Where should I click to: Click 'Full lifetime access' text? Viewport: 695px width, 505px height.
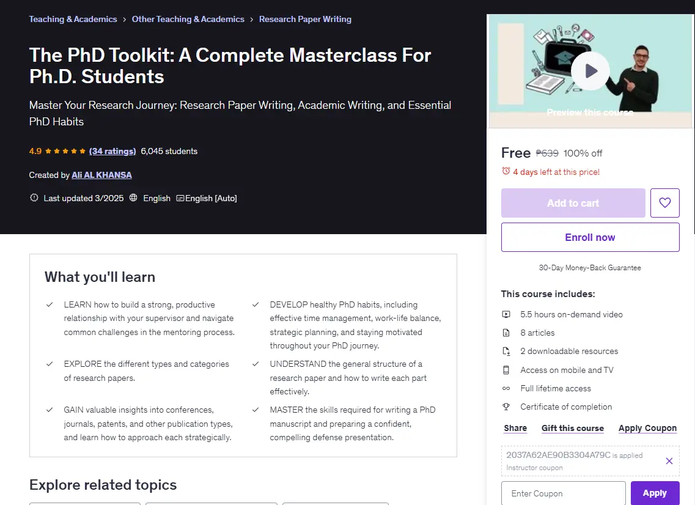tap(556, 388)
